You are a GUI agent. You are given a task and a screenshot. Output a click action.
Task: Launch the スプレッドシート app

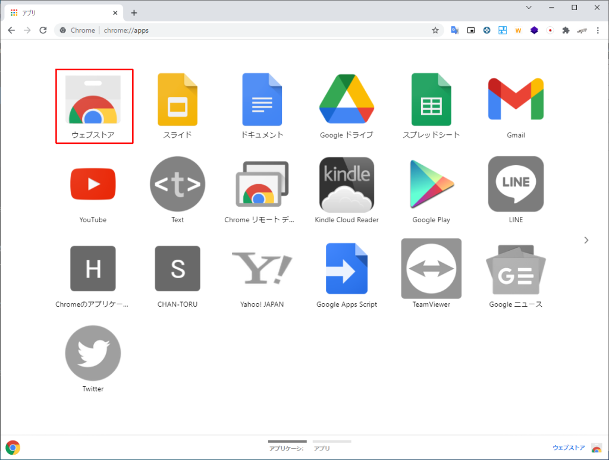click(431, 100)
